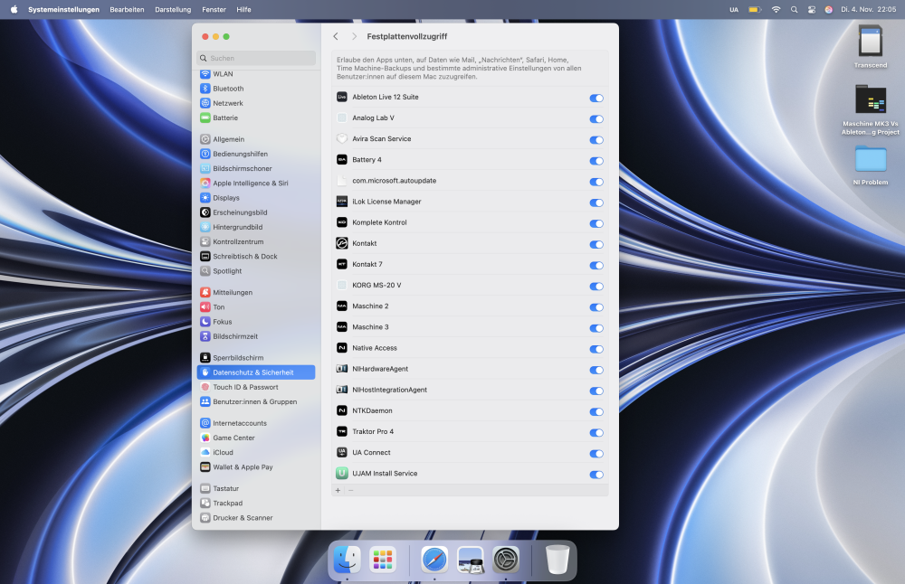Click the Bluetooth icon in sidebar

click(x=205, y=89)
